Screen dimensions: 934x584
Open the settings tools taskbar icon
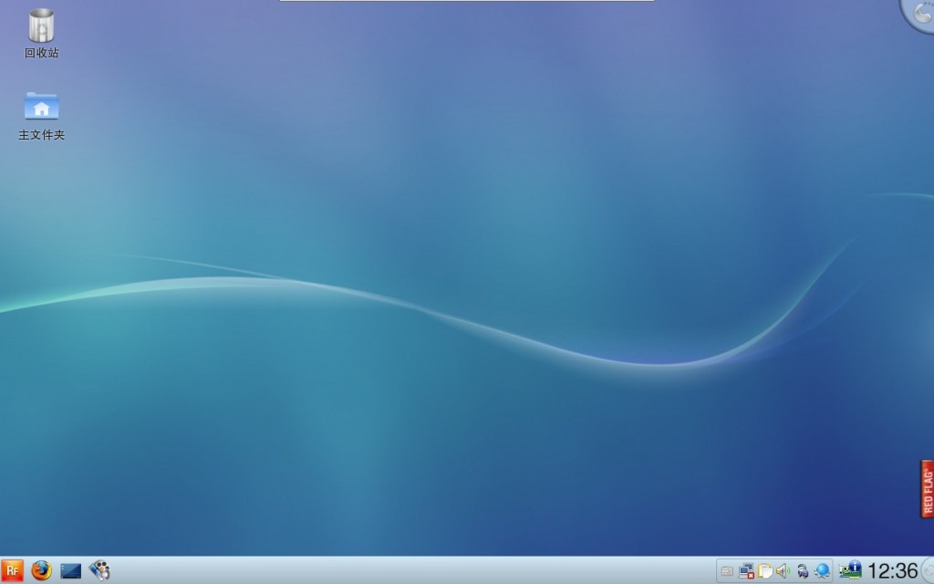(99, 570)
